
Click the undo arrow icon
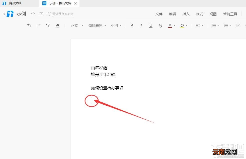[x=29, y=26]
